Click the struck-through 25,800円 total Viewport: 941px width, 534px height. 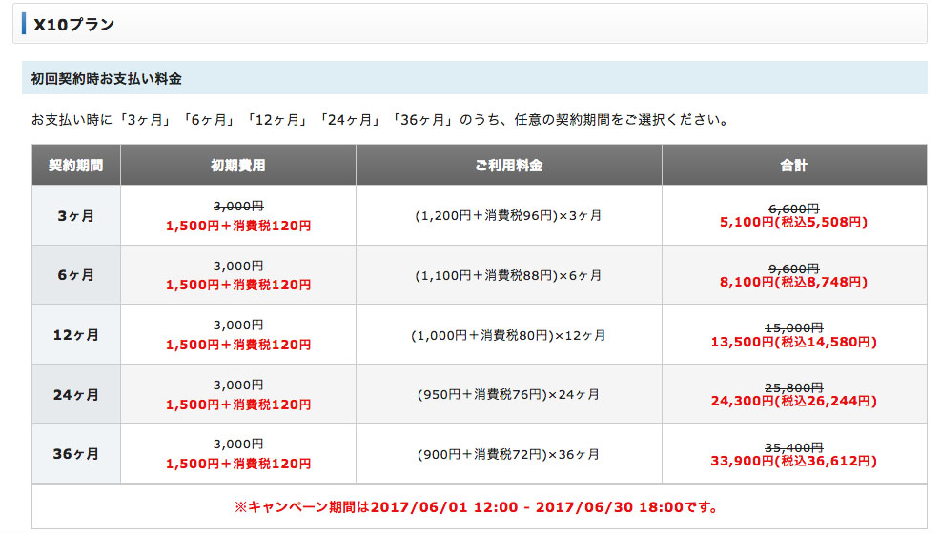[794, 387]
